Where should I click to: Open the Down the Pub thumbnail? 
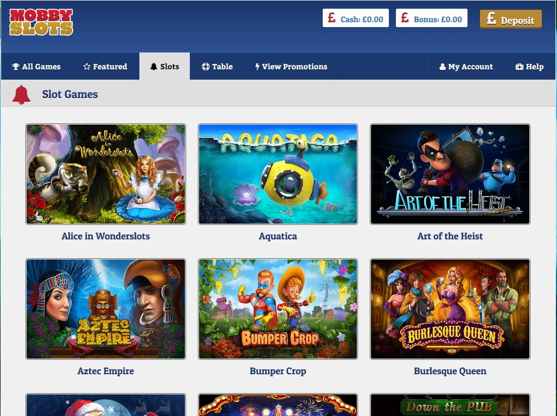(x=450, y=405)
